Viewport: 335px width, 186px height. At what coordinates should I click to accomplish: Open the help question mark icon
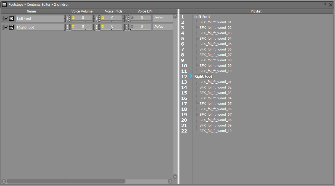coord(325,5)
